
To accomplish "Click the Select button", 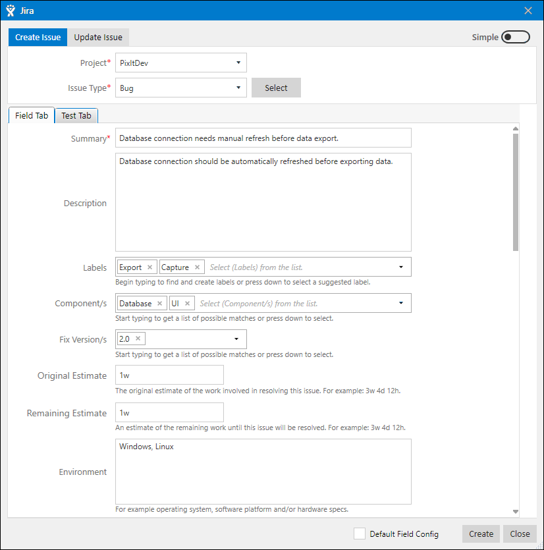I will pyautogui.click(x=276, y=88).
